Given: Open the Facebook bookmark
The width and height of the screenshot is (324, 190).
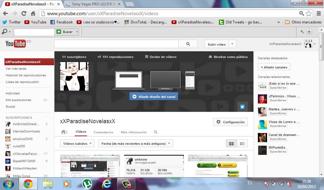Looking at the screenshot, I should pyautogui.click(x=62, y=22).
